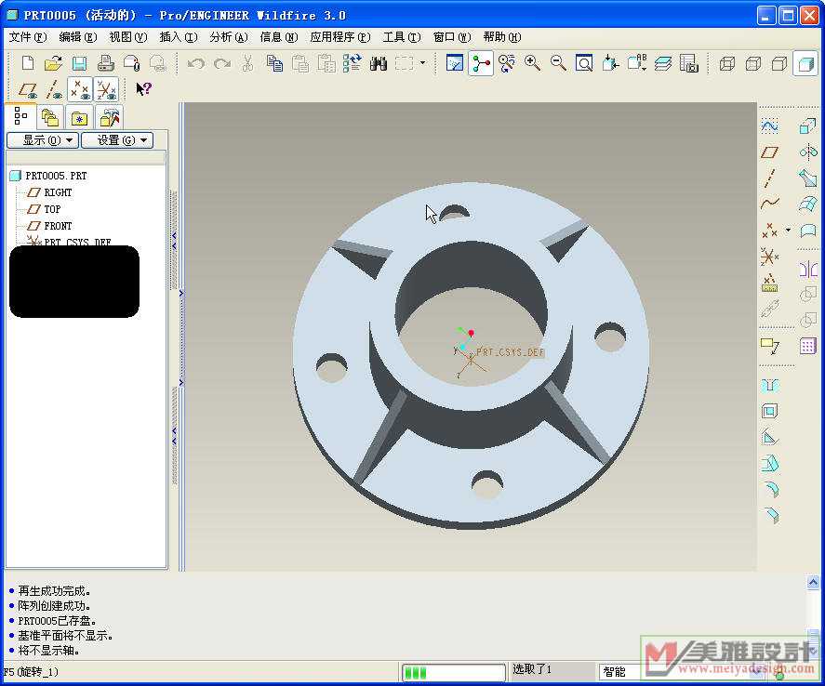Open the 信息 menu

[278, 37]
